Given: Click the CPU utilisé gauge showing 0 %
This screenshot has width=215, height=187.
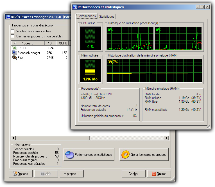Looking at the screenshot, I should [x=90, y=38].
